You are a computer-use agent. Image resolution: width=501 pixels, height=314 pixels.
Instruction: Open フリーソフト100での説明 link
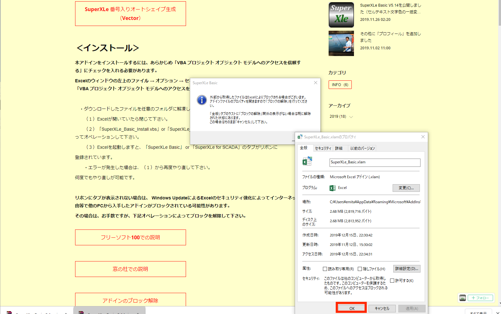tap(130, 237)
